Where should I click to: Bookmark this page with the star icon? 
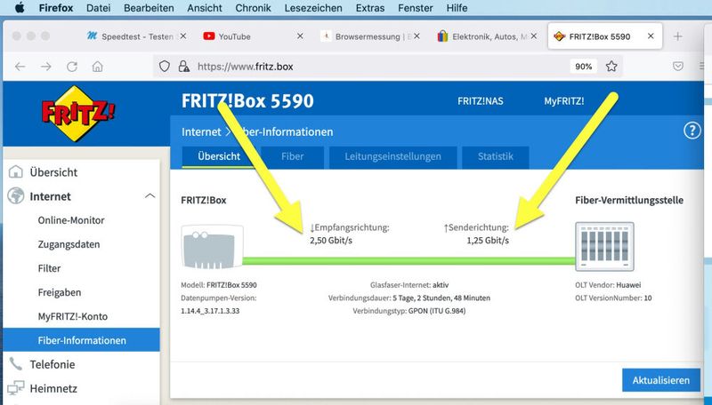click(611, 67)
